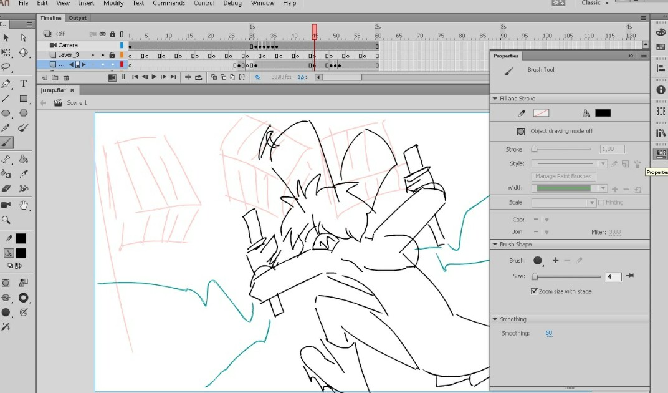This screenshot has height=393, width=668.
Task: Click the New Layer icon
Action: tap(44, 77)
